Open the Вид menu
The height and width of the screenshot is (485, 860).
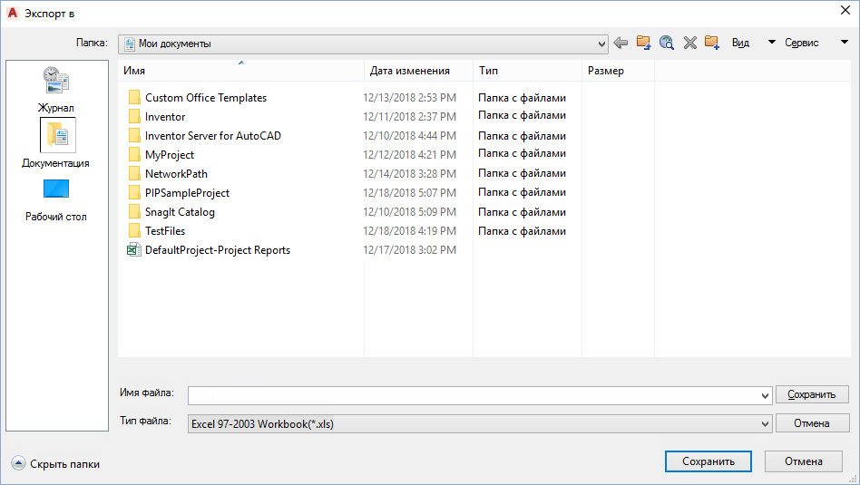(x=740, y=43)
